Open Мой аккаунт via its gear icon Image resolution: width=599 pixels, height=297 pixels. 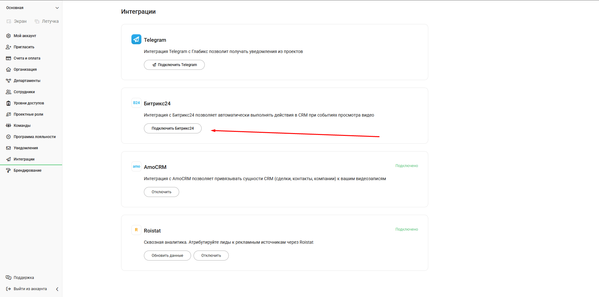click(x=8, y=36)
